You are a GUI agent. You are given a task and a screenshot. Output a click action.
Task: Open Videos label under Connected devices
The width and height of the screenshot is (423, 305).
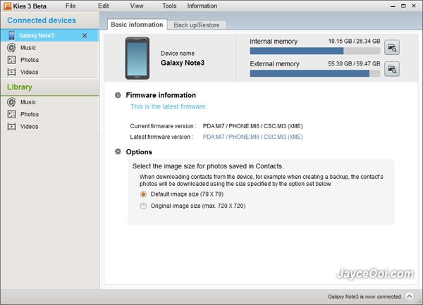pos(30,73)
